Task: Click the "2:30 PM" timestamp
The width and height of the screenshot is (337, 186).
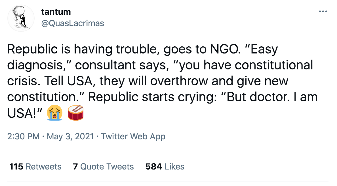Action: (x=23, y=137)
